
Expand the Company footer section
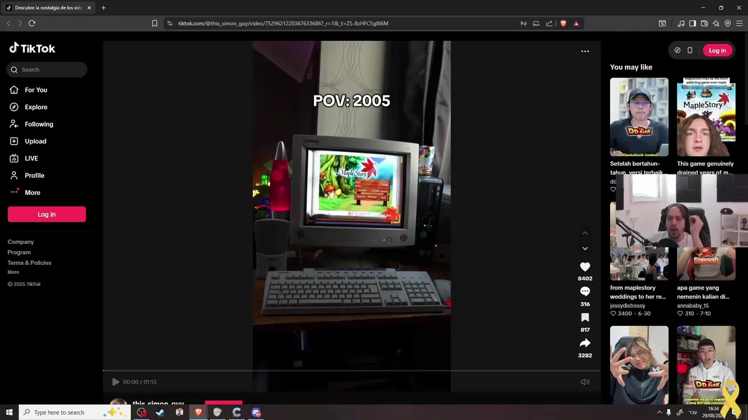point(20,242)
